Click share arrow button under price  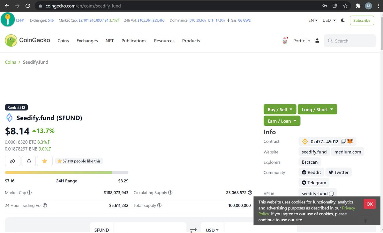pyautogui.click(x=13, y=161)
